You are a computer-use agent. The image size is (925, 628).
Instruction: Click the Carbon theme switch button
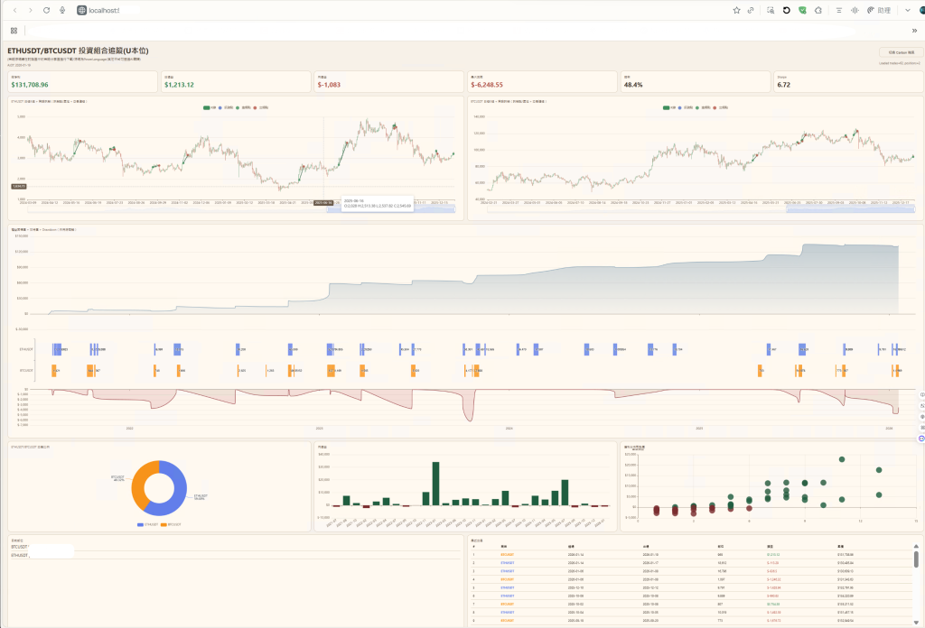(901, 53)
